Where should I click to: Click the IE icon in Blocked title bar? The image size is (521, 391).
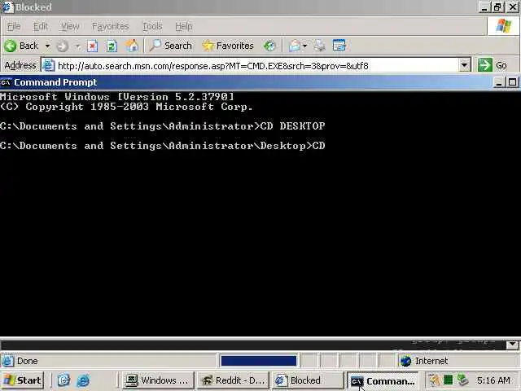[x=7, y=7]
